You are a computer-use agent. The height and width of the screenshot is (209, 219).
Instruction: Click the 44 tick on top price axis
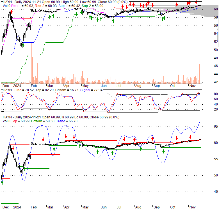tap(216, 74)
